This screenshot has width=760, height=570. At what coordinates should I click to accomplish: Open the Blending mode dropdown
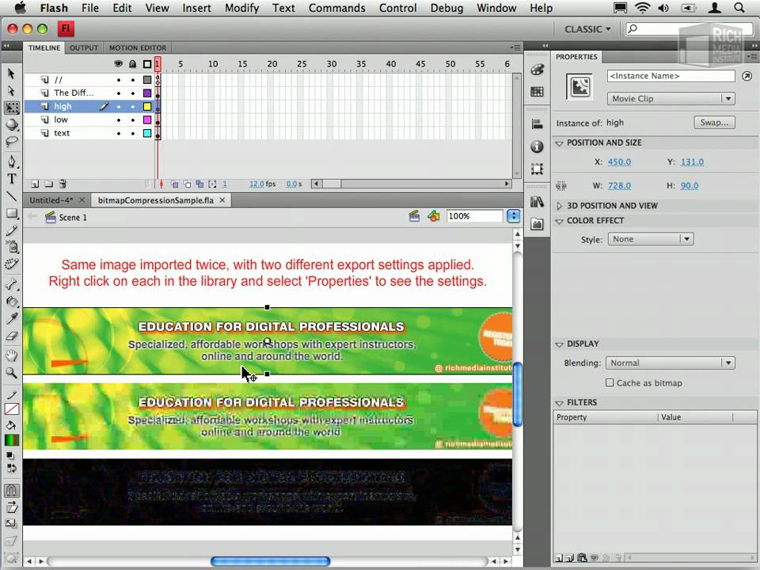point(670,363)
